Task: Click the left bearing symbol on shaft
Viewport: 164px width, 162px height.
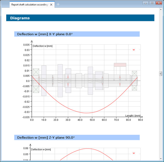Action: [36, 80]
